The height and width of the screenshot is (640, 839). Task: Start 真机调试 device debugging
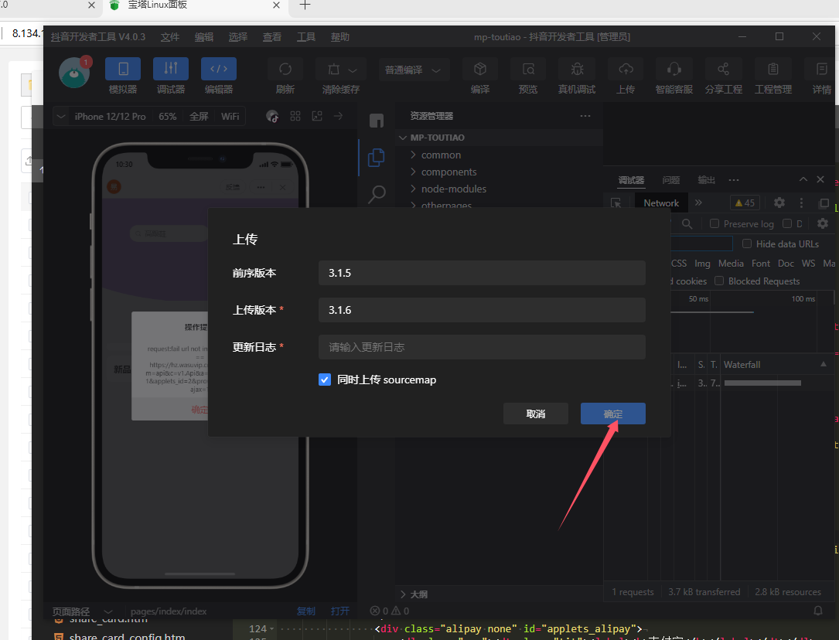577,69
